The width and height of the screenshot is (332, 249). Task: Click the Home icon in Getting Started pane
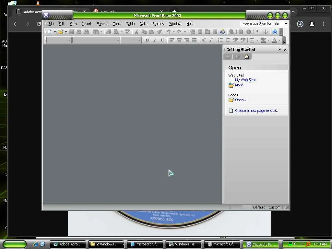(247, 57)
